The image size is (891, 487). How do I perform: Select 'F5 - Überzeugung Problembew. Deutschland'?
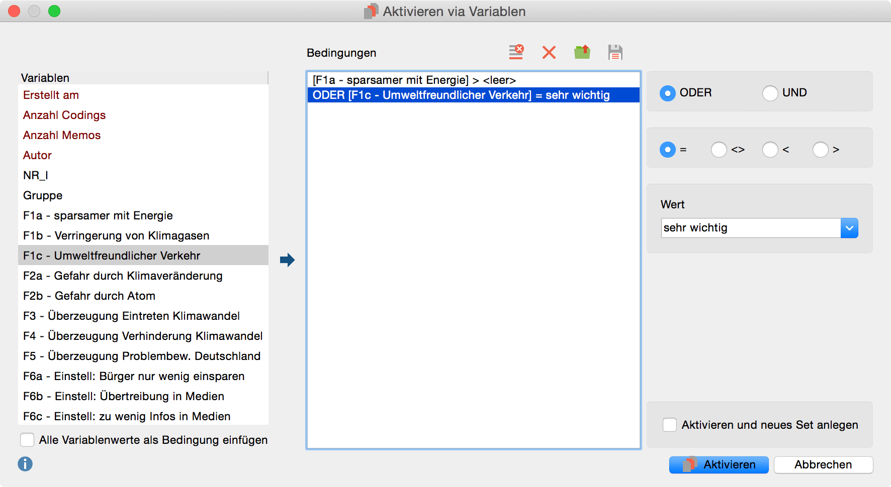(143, 356)
